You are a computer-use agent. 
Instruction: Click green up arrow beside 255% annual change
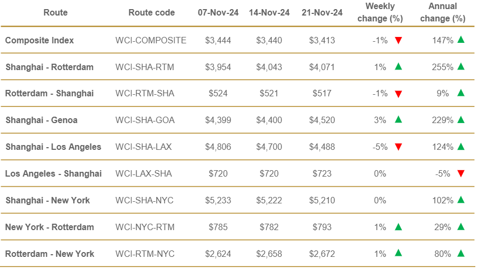pos(461,66)
